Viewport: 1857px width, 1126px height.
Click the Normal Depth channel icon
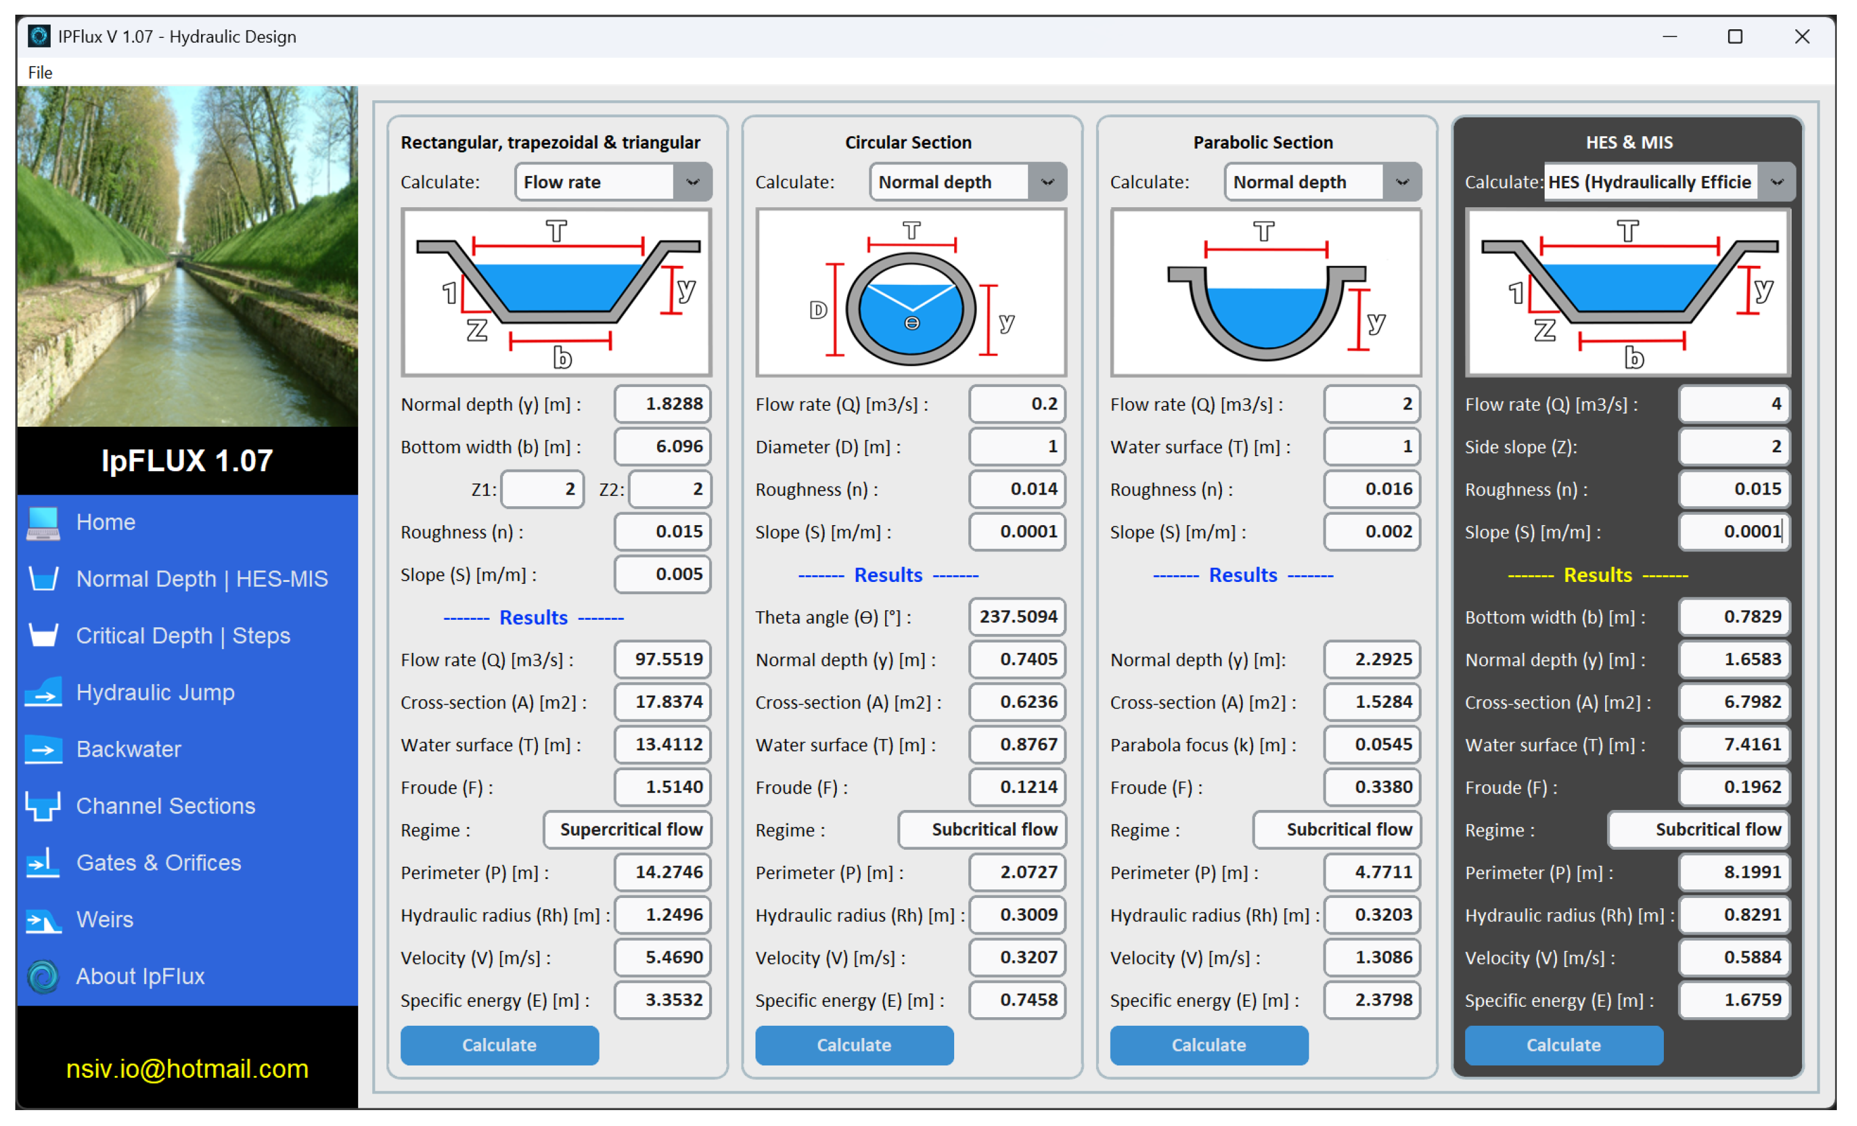[43, 579]
